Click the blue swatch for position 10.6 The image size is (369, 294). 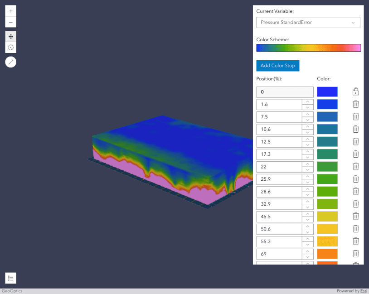coord(328,129)
